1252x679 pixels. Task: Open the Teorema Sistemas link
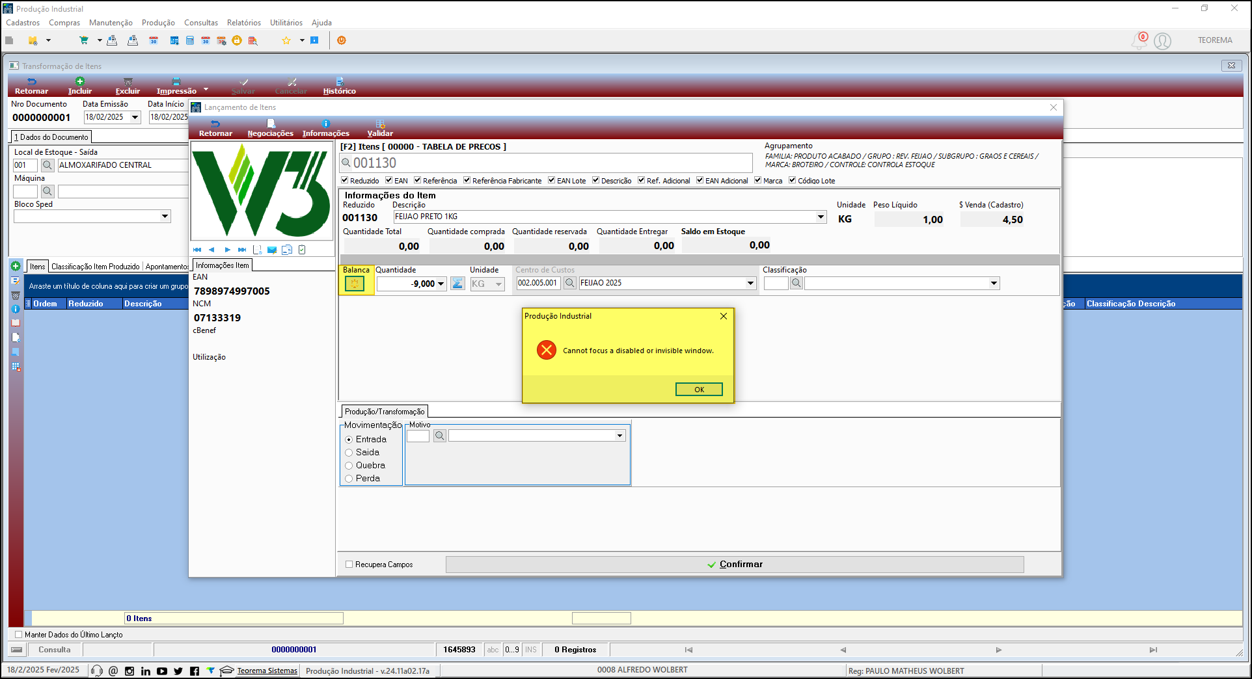(267, 671)
